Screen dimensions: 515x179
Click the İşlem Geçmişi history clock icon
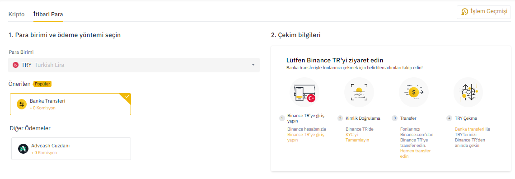pyautogui.click(x=465, y=12)
